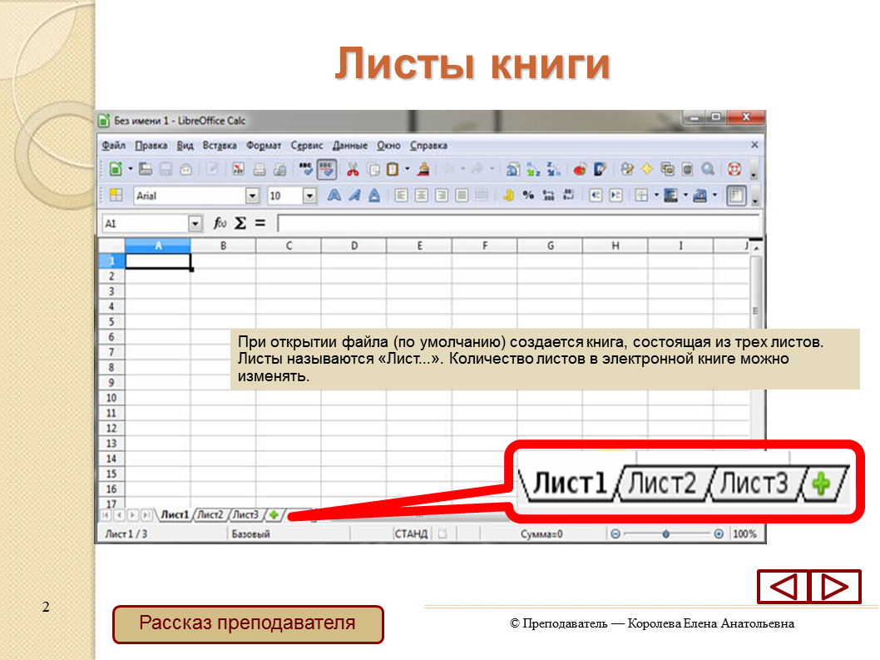Toggle Bold formatting
The image size is (880, 660).
(334, 196)
